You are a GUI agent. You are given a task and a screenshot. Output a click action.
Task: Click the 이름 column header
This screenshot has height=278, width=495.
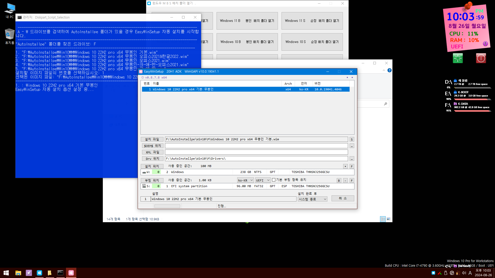click(x=217, y=83)
